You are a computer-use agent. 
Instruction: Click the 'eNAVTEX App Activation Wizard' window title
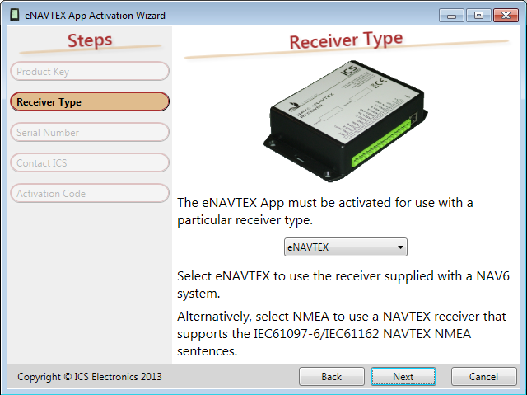pos(96,16)
